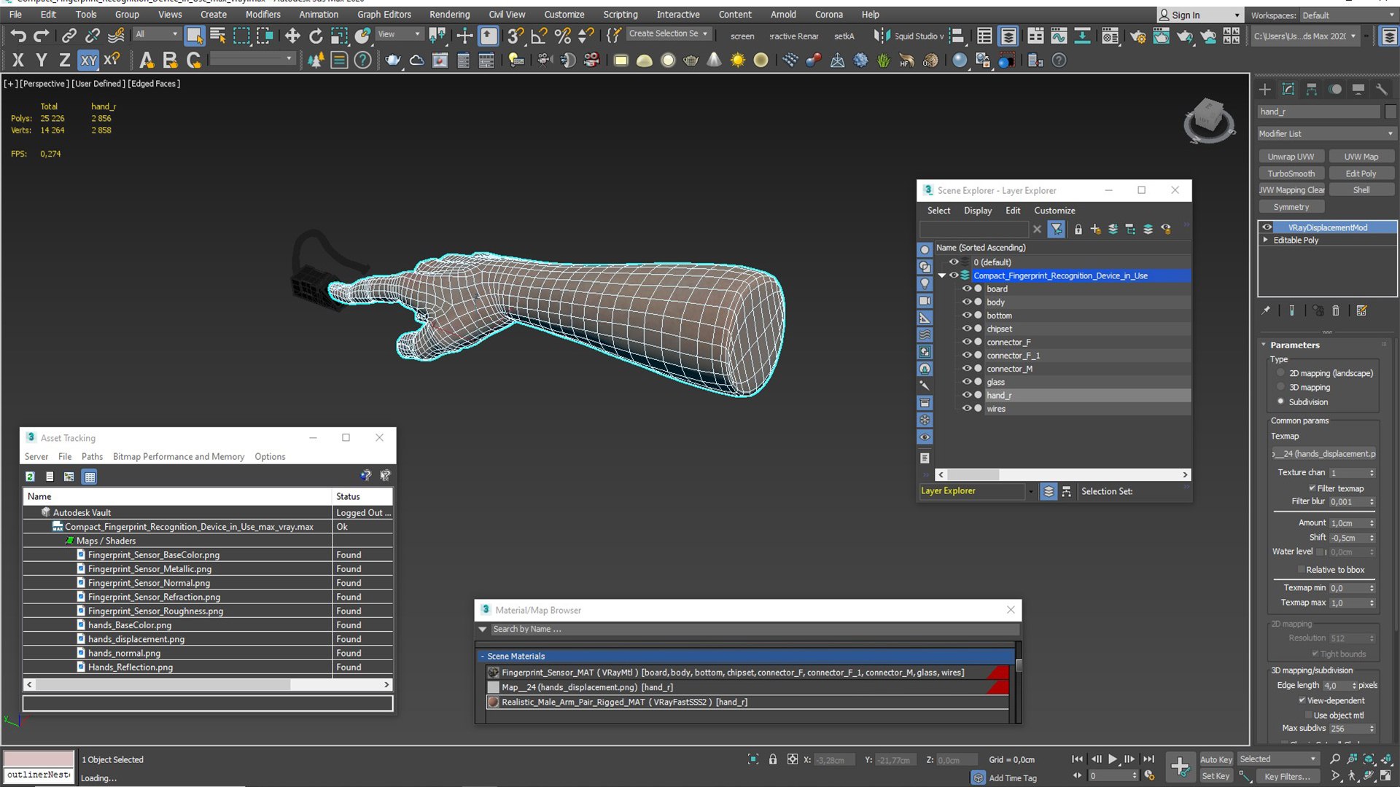The image size is (1400, 787).
Task: Open the Hierarchy command panel tab
Action: click(1312, 89)
